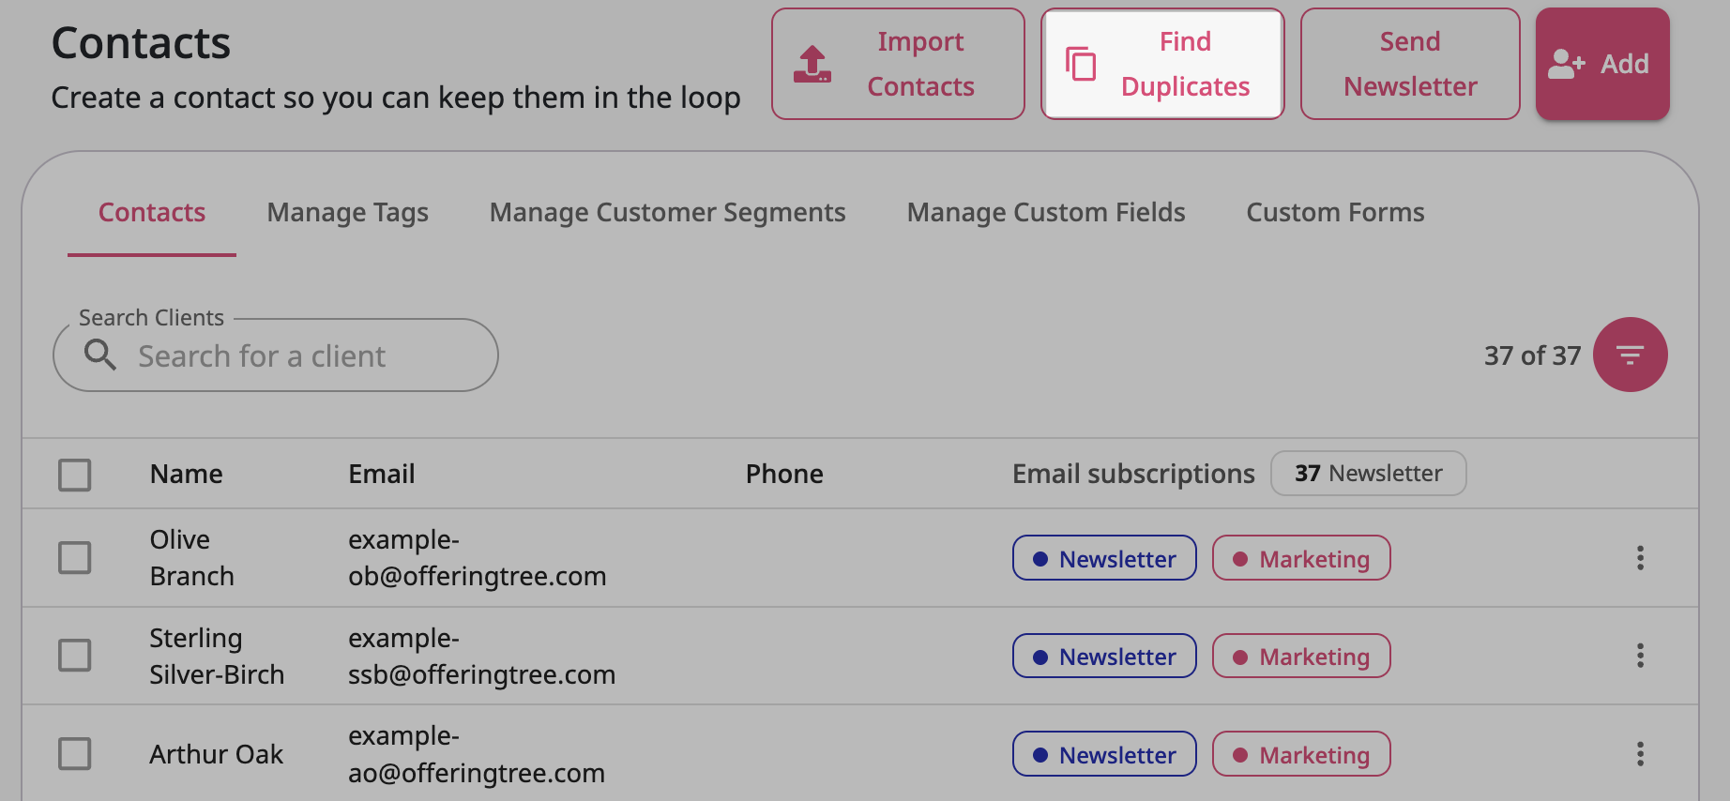The width and height of the screenshot is (1730, 801).
Task: Click the 37 Newsletter count chip
Action: point(1369,474)
